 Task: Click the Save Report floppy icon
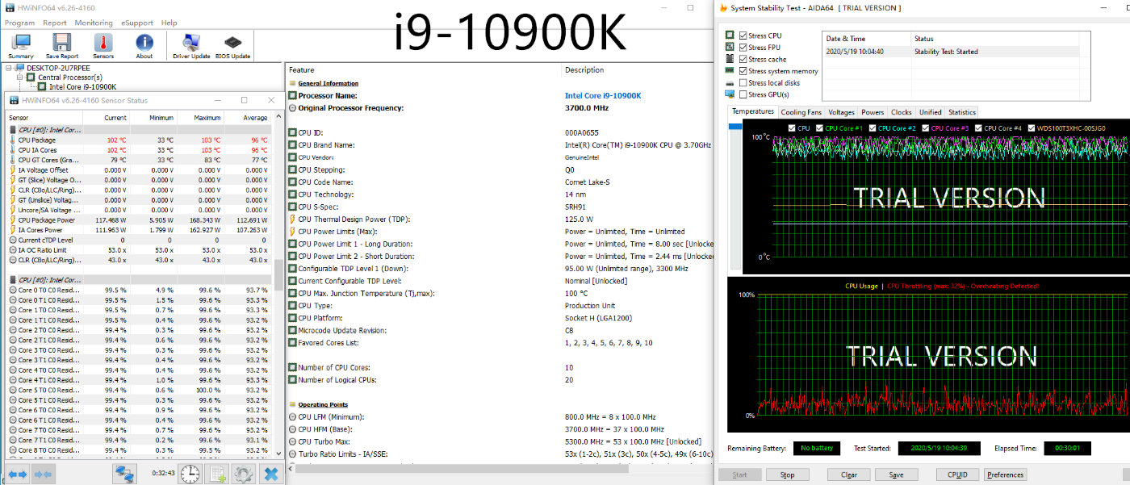click(x=62, y=47)
